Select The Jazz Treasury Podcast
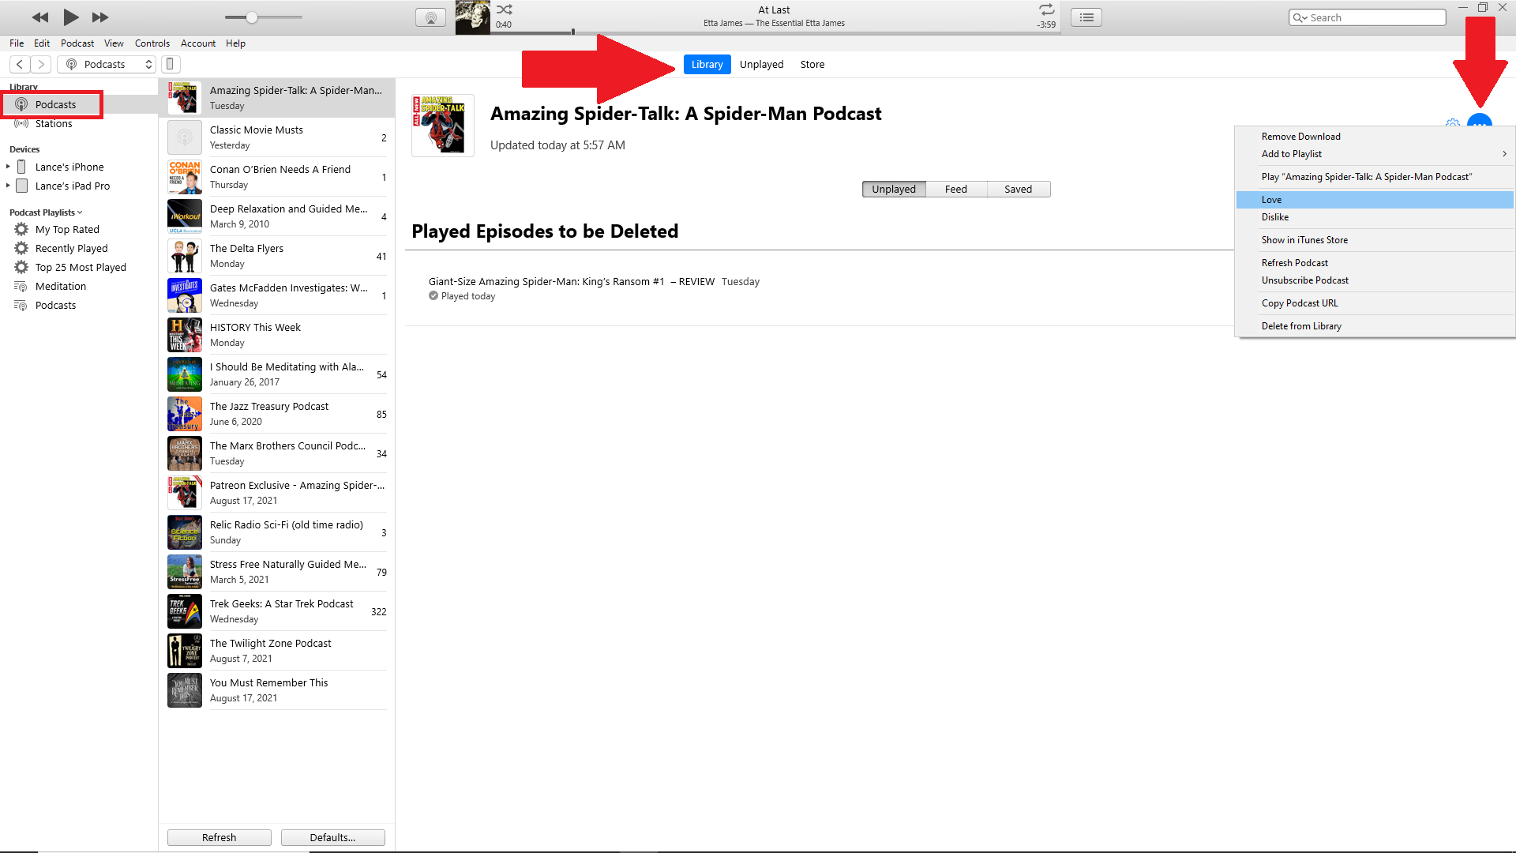1516x853 pixels. [x=276, y=414]
